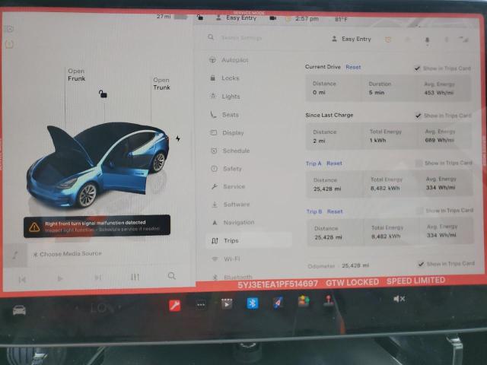
Task: Unmute the volume speaker icon
Action: pos(399,299)
